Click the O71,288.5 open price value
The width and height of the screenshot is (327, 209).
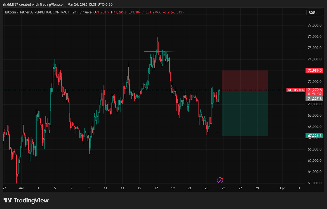point(101,12)
